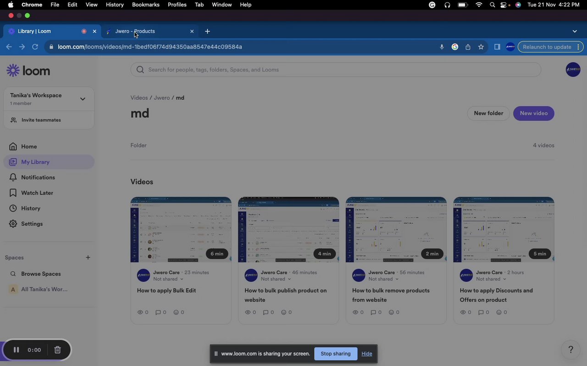The image size is (587, 366).
Task: Open a new Chrome tab
Action: tap(207, 31)
